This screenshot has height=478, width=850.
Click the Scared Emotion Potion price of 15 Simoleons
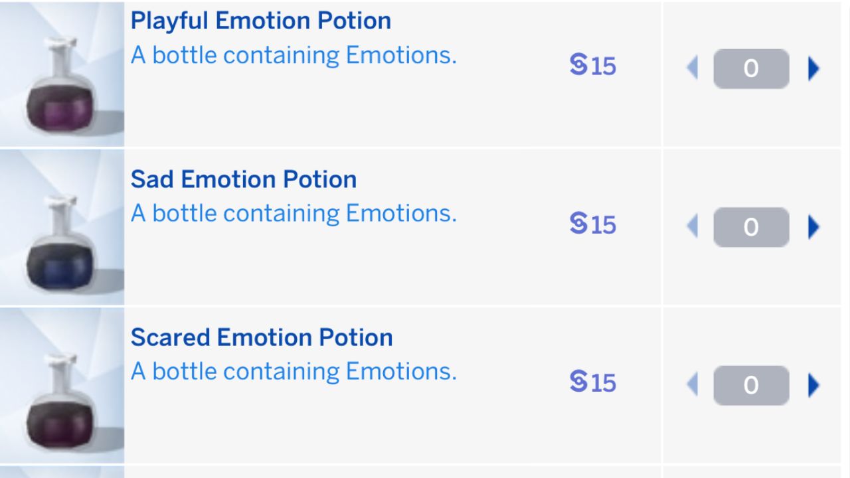(593, 382)
